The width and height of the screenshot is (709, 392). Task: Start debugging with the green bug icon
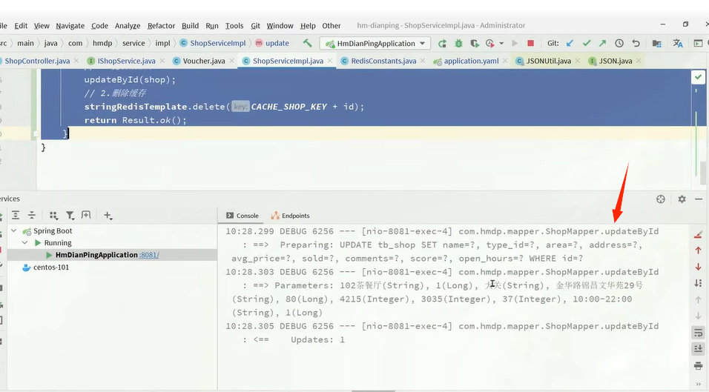point(458,44)
